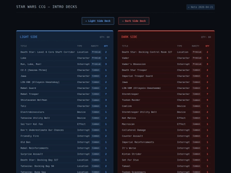This screenshot has width=231, height=173.
Task: Click Premium badge in the Luke row
Action: pyautogui.click(x=96, y=58)
